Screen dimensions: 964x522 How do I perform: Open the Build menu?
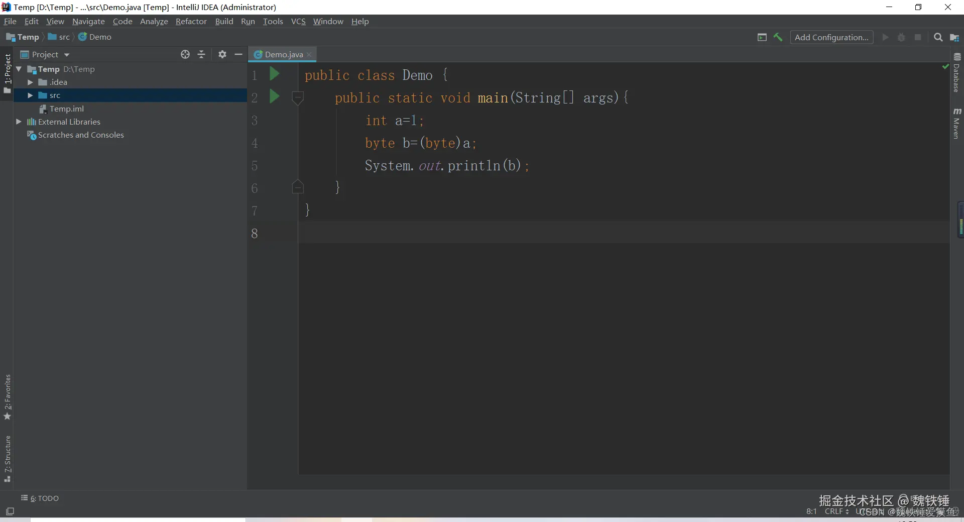(224, 21)
